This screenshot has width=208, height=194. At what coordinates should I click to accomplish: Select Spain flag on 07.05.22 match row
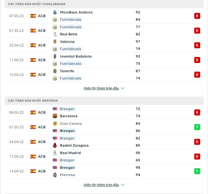(x=33, y=16)
